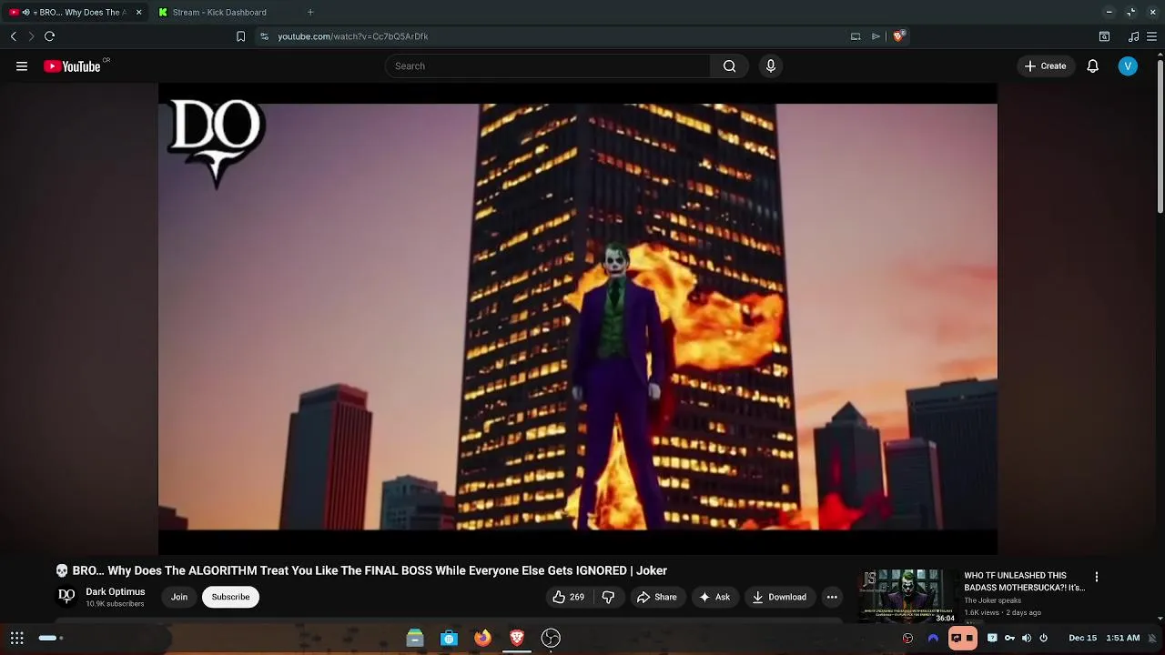Subscribe to Dark Optimus channel
1165x655 pixels.
(230, 597)
